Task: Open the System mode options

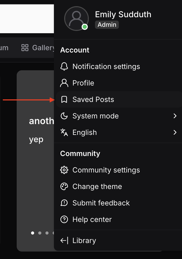Action: pyautogui.click(x=95, y=116)
